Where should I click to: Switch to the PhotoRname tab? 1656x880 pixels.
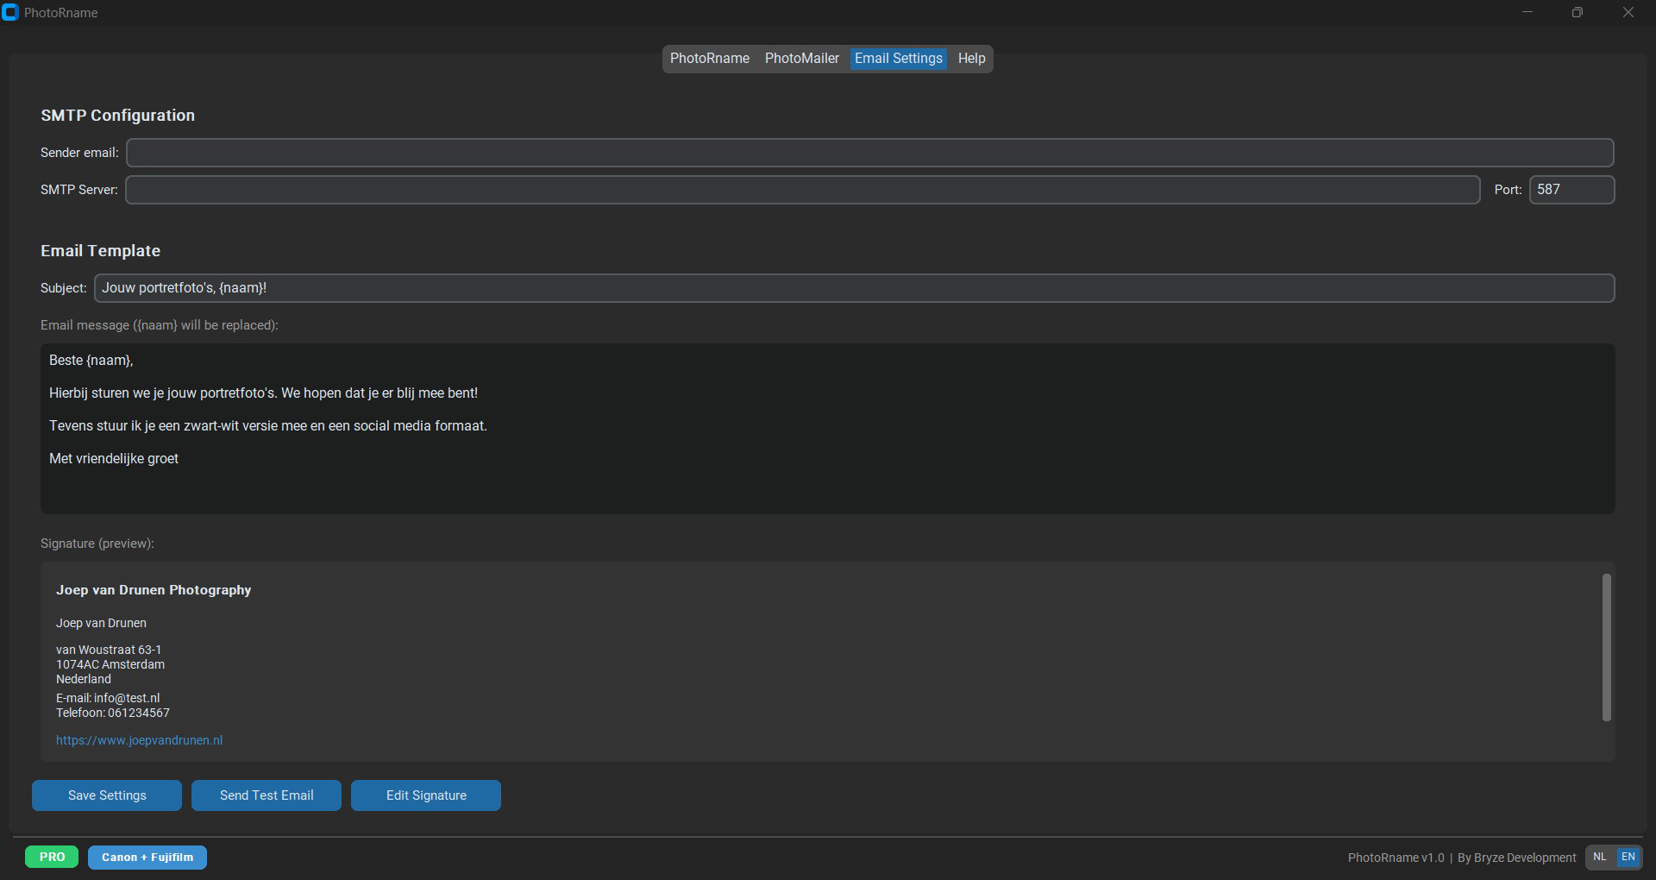point(709,59)
